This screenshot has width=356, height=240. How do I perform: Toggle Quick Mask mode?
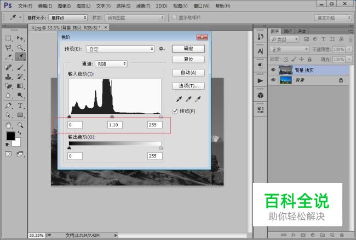8,154
